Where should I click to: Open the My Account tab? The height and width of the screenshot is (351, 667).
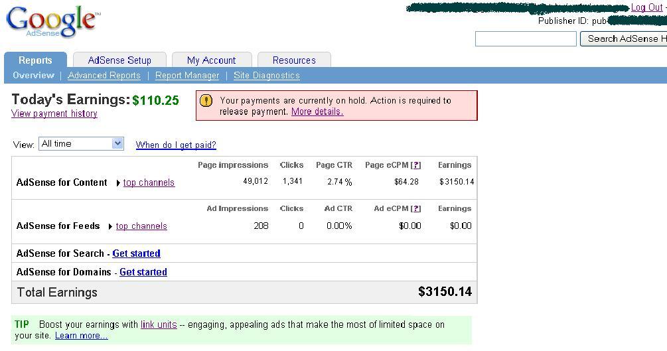click(212, 60)
